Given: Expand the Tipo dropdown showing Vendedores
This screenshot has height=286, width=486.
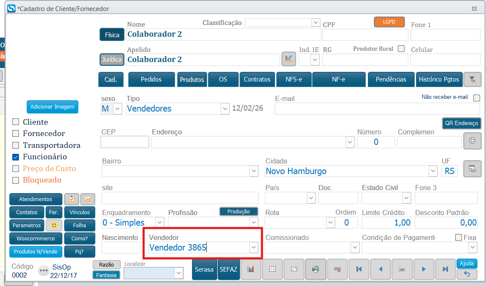Looking at the screenshot, I should [x=224, y=109].
